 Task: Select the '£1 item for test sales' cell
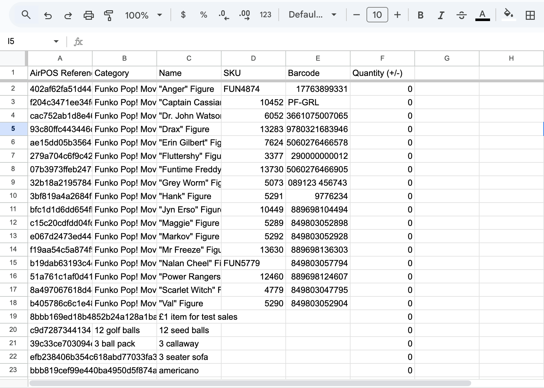[189, 317]
